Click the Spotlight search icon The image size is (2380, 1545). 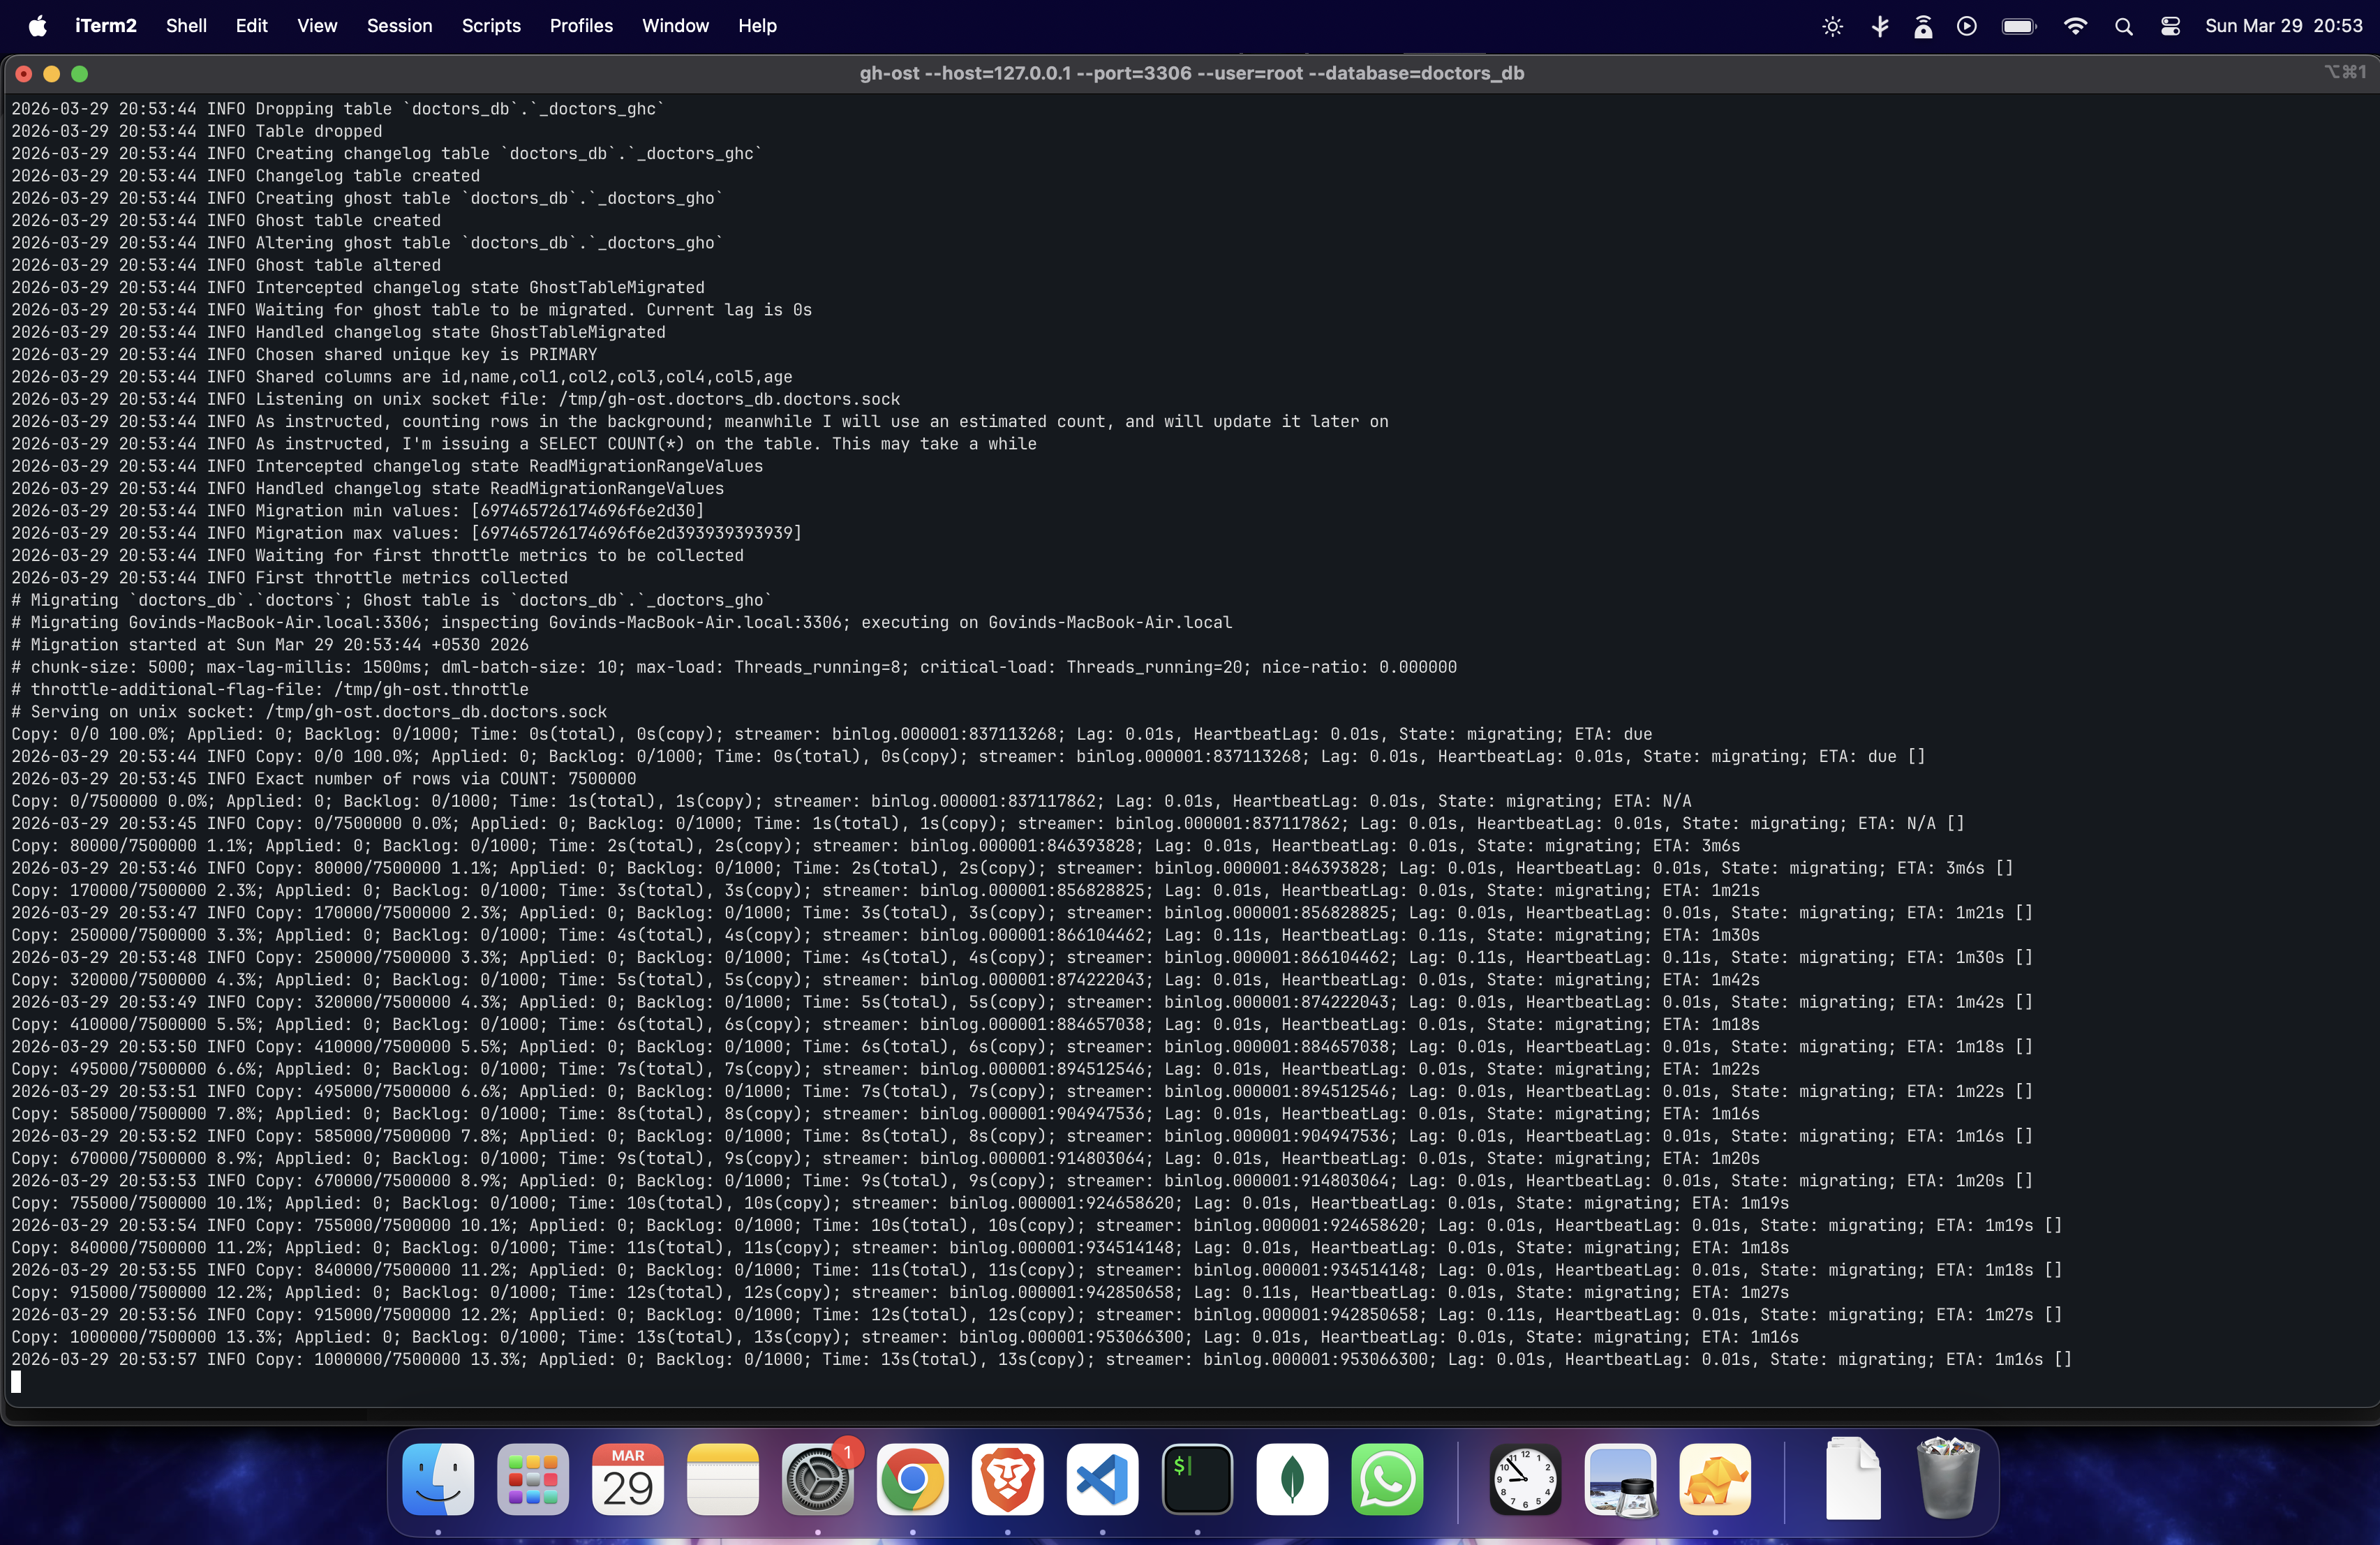(2123, 26)
